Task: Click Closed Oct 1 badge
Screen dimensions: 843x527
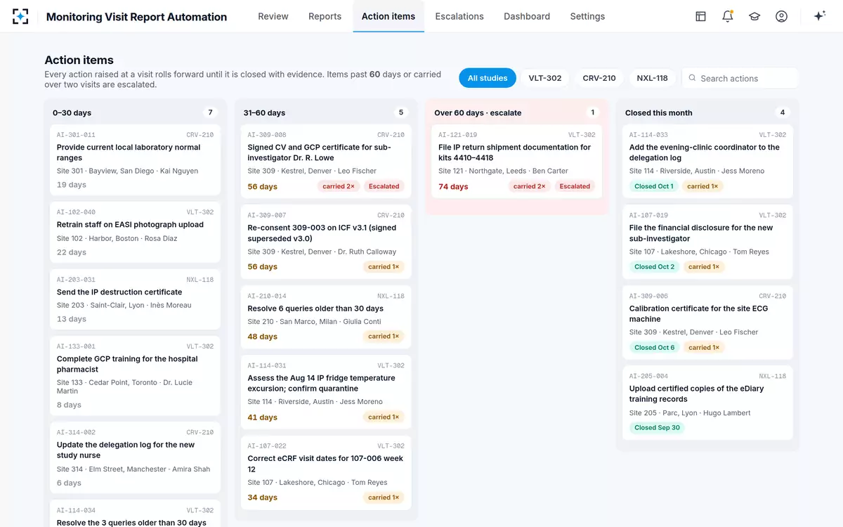Action: click(x=654, y=186)
